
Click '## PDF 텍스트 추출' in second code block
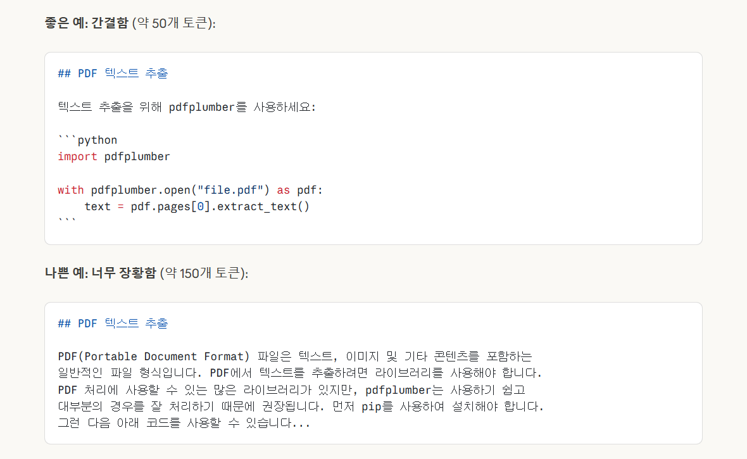click(x=113, y=323)
